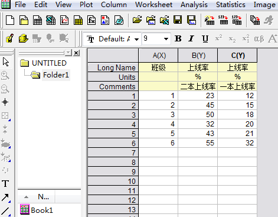Select Book1 in the project list
The width and height of the screenshot is (278, 217).
37,210
